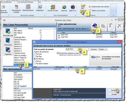
Task: Open the portefeuilles menu
Action: click(x=6, y=2)
